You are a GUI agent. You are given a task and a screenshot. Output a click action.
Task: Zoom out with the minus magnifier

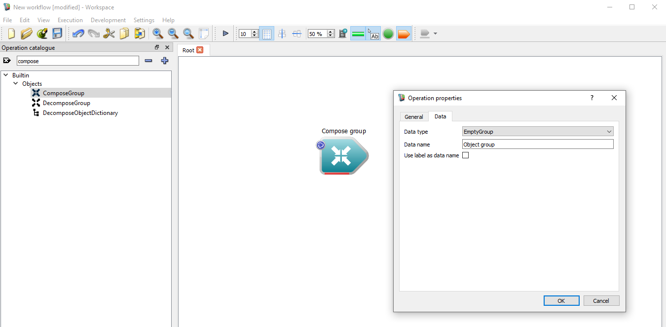pyautogui.click(x=173, y=34)
